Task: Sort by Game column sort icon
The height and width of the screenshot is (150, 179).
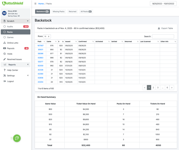Action: click(x=56, y=42)
